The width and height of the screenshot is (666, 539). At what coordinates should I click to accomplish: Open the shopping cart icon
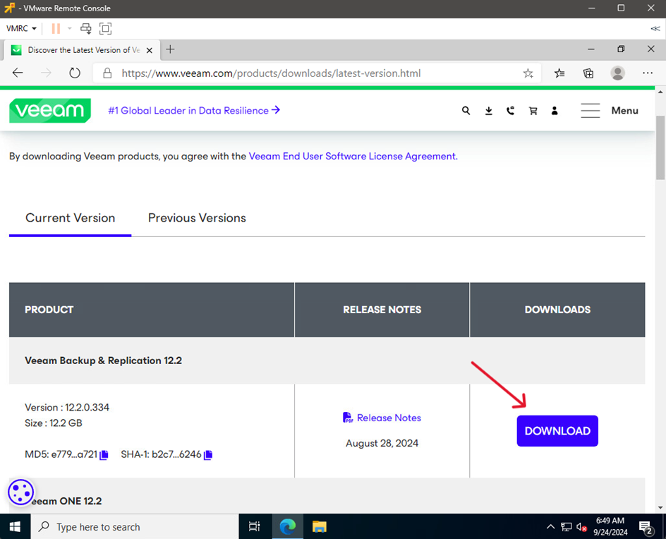[533, 111]
